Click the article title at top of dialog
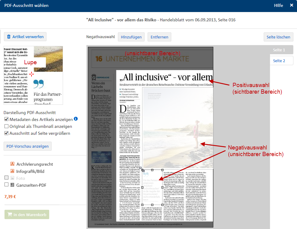 tap(161, 20)
